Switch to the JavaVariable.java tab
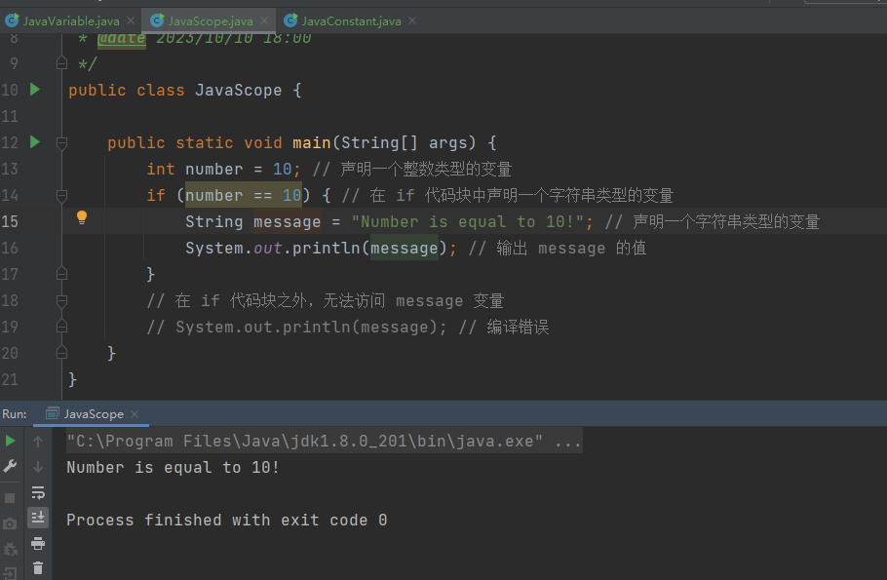The width and height of the screenshot is (887, 580). 71,20
